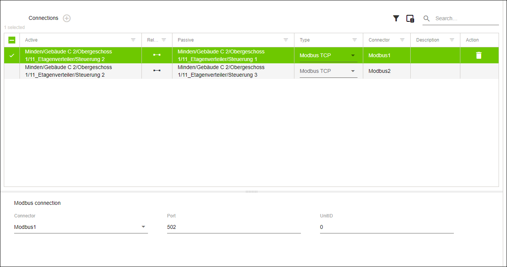Click the Modbus connection section title
The width and height of the screenshot is (507, 267).
37,203
